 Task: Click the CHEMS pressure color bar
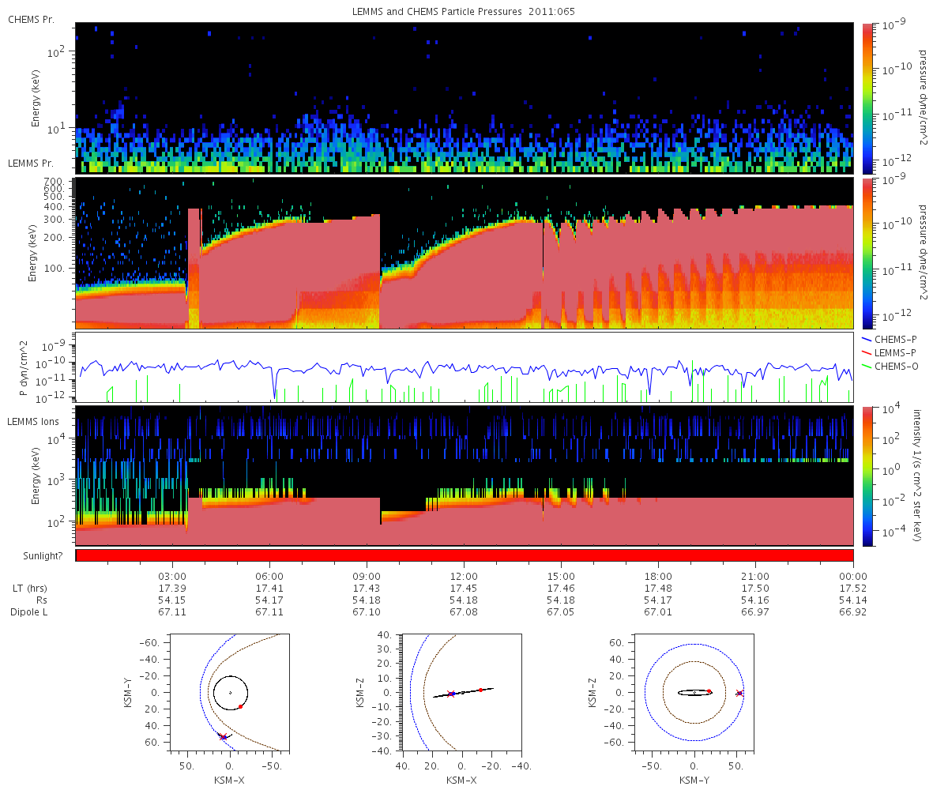tap(867, 97)
